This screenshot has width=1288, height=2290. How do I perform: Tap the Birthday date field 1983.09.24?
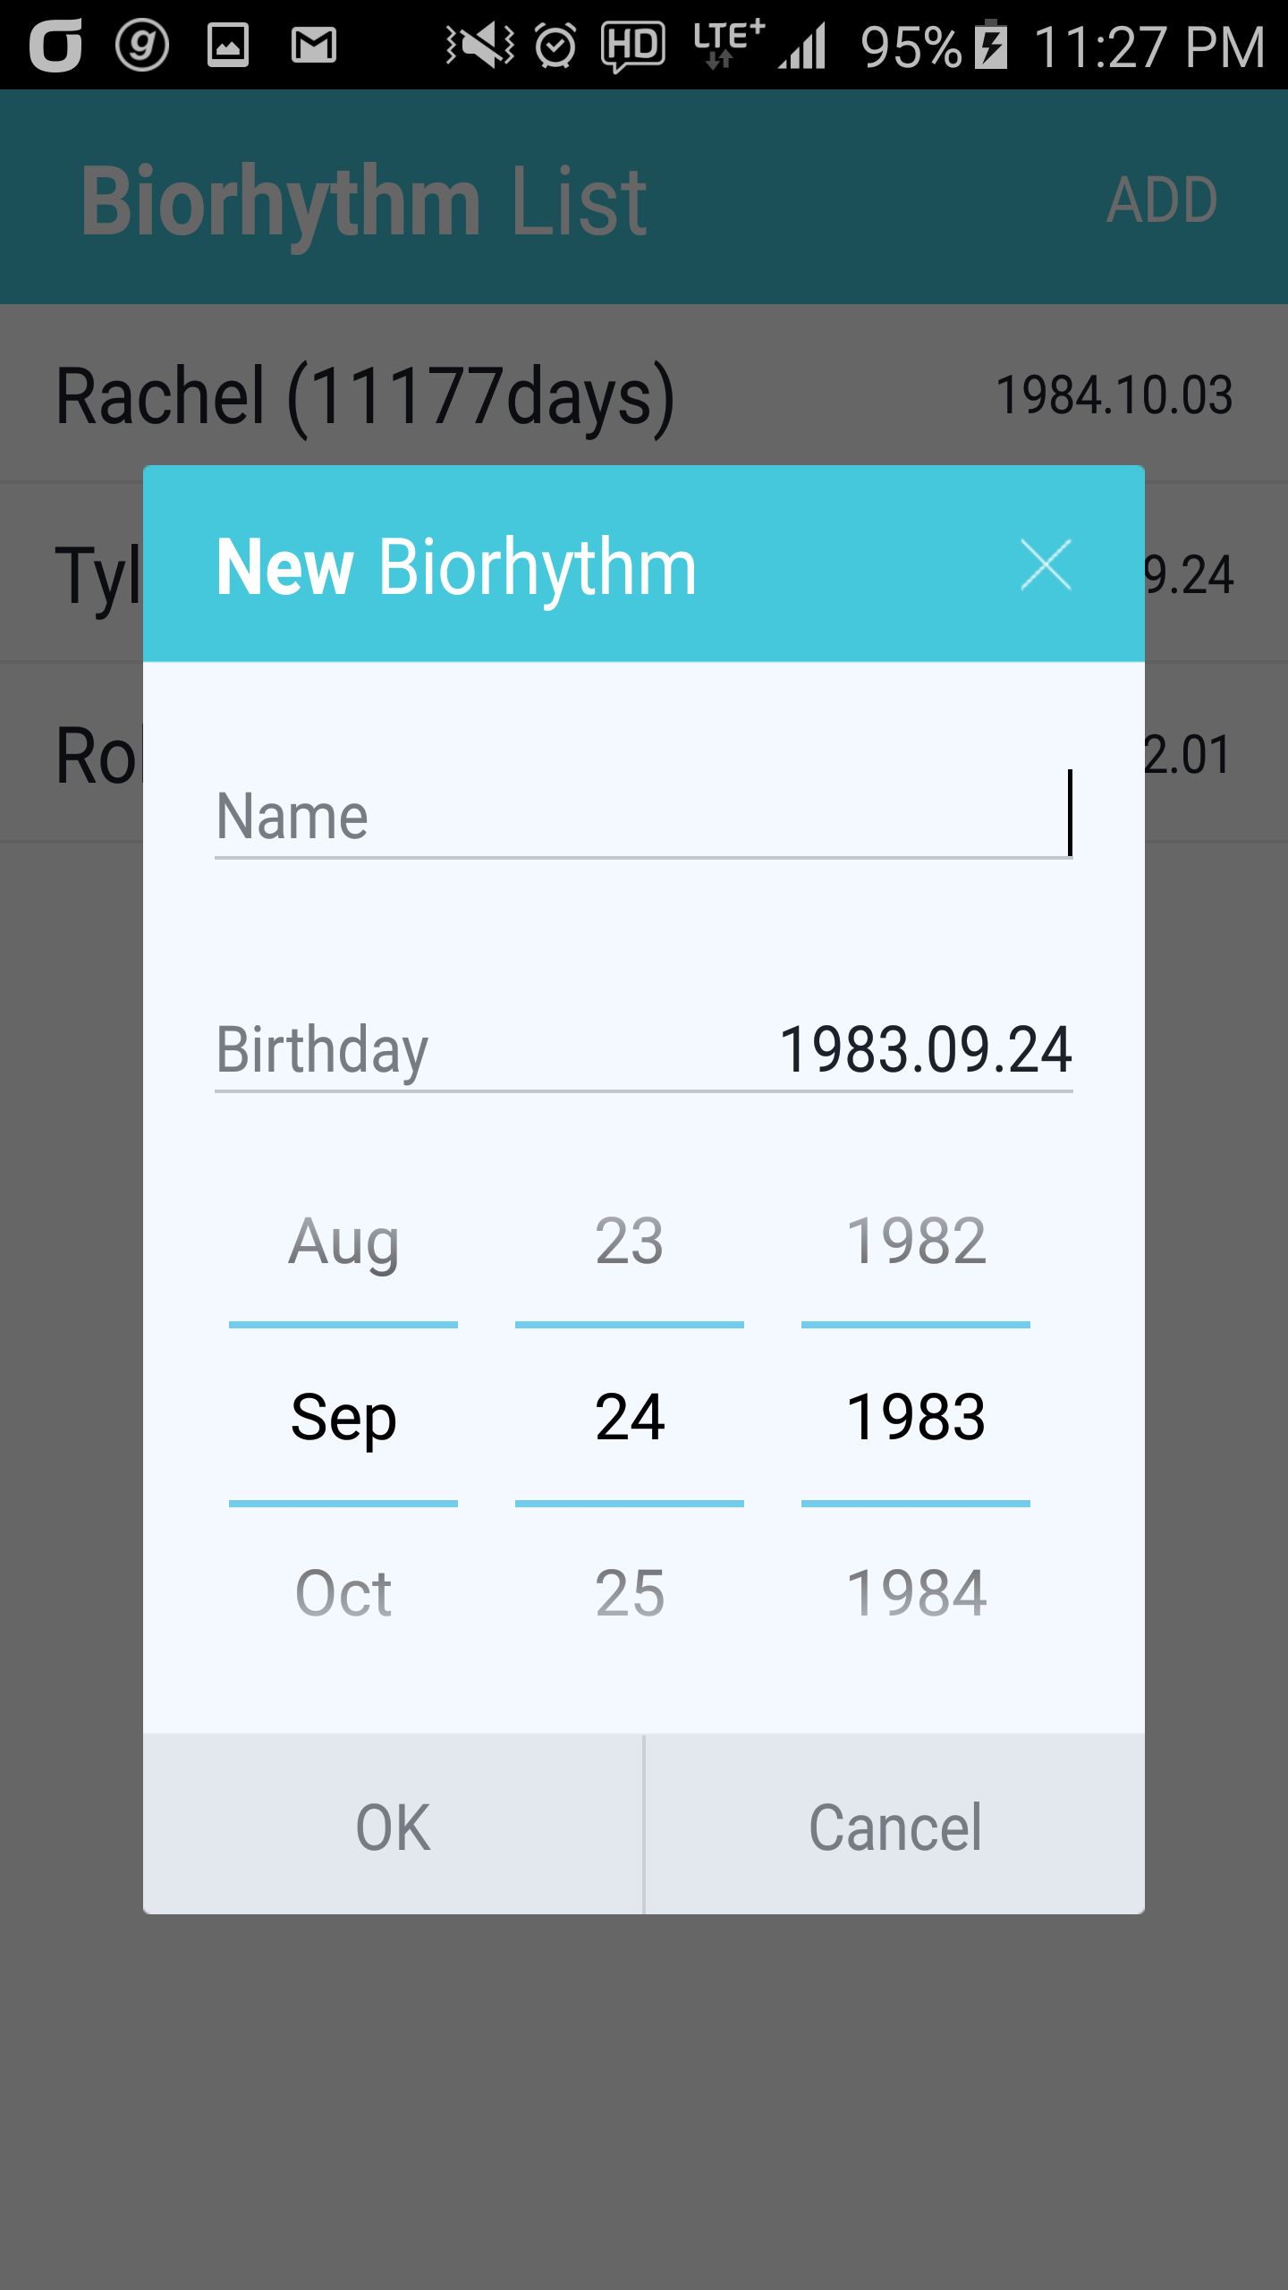pyautogui.click(x=925, y=1050)
